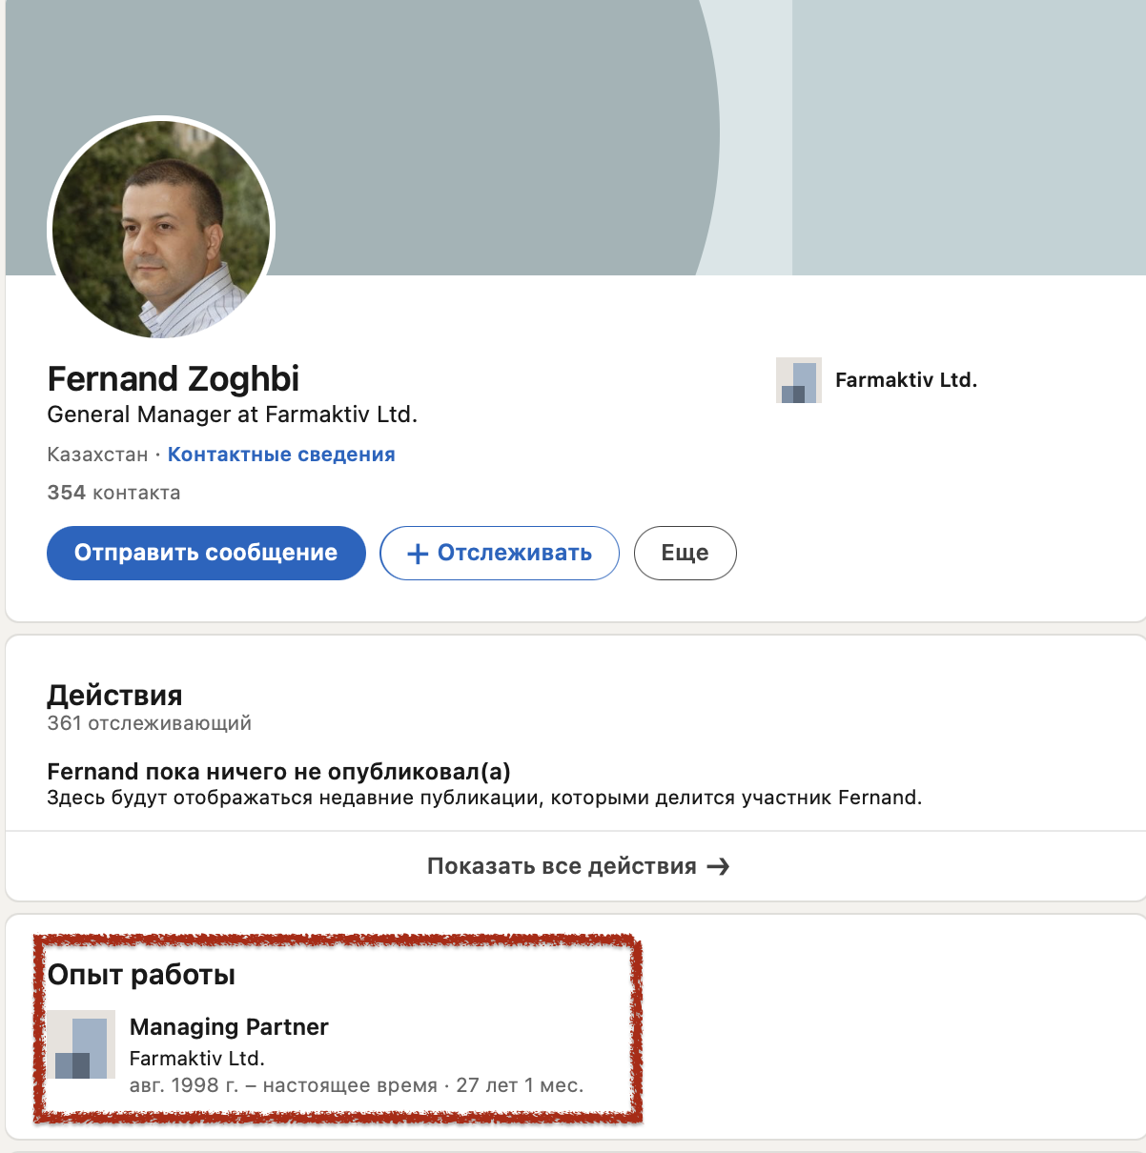Open the Farmaktiv Ltd. company link in header
The width and height of the screenshot is (1146, 1153).
[x=906, y=380]
